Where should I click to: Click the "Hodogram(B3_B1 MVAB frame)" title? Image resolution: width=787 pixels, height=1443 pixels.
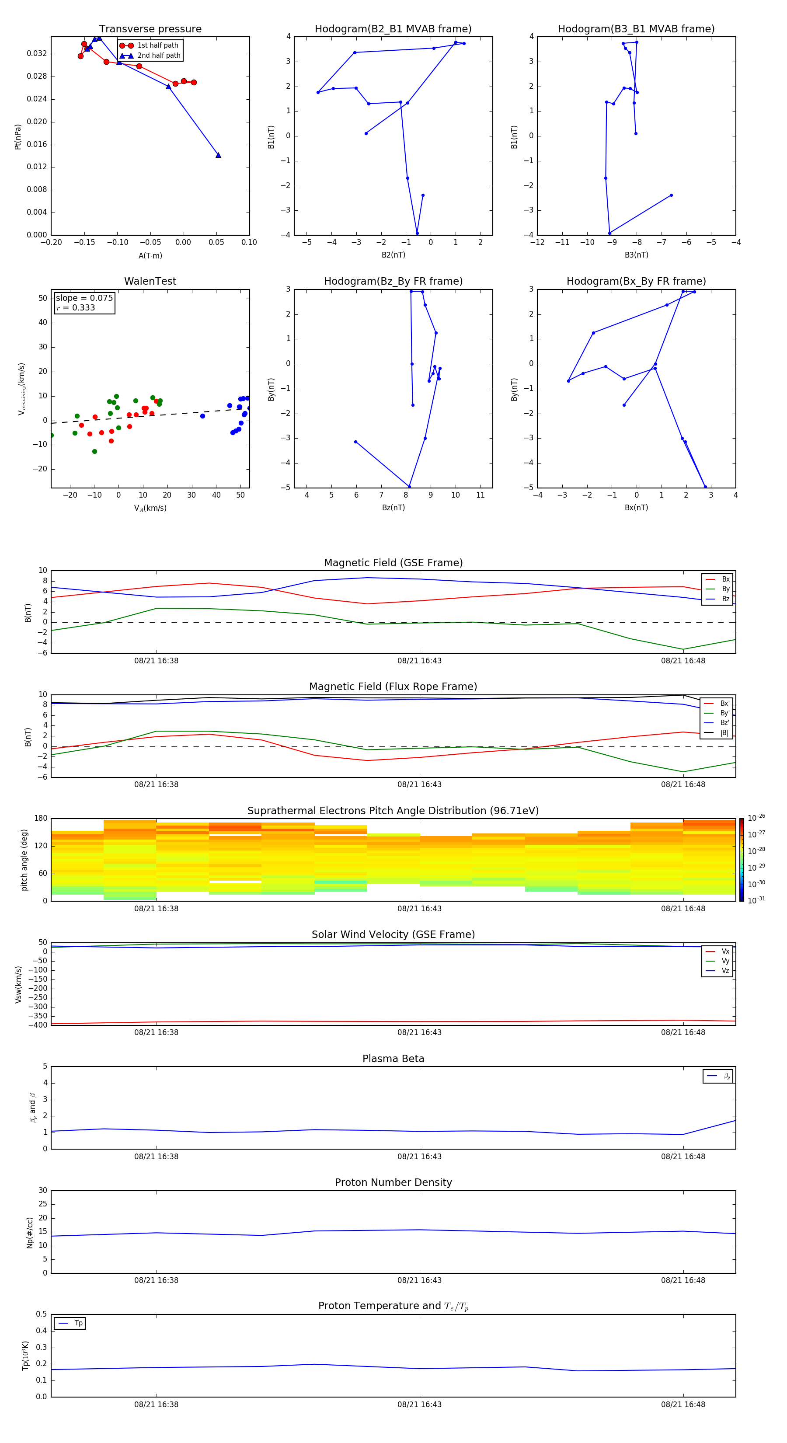tap(636, 29)
